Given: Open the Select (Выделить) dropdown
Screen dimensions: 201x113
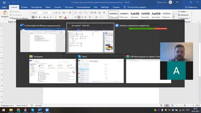Looking at the screenshot, I should 184,18.
